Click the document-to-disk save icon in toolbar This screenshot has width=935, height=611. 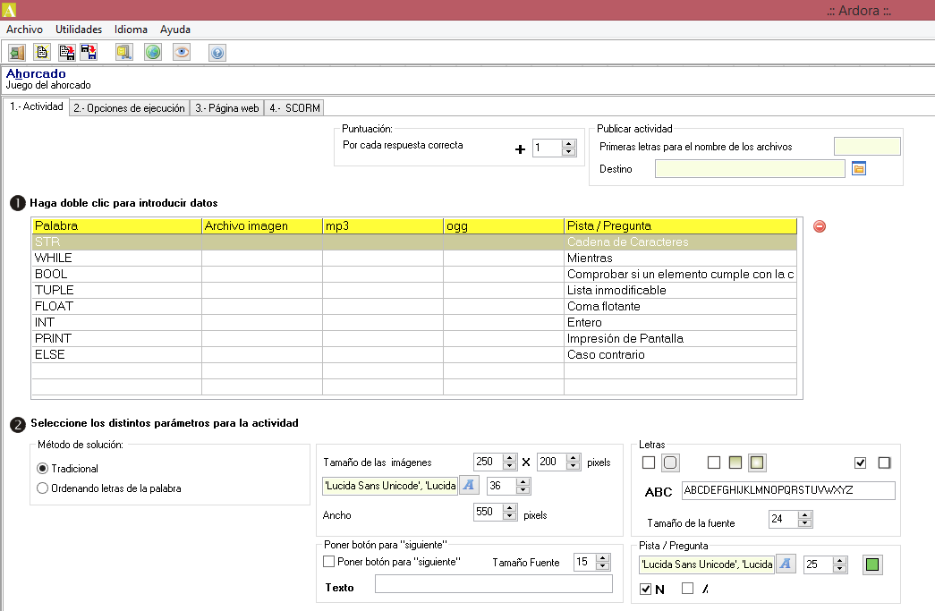coord(67,53)
